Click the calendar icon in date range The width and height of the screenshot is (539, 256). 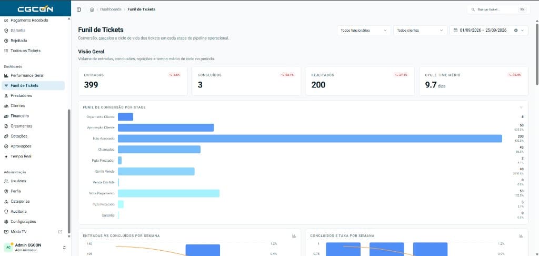coord(455,30)
